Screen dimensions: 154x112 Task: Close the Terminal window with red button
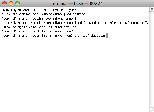tap(5, 3)
